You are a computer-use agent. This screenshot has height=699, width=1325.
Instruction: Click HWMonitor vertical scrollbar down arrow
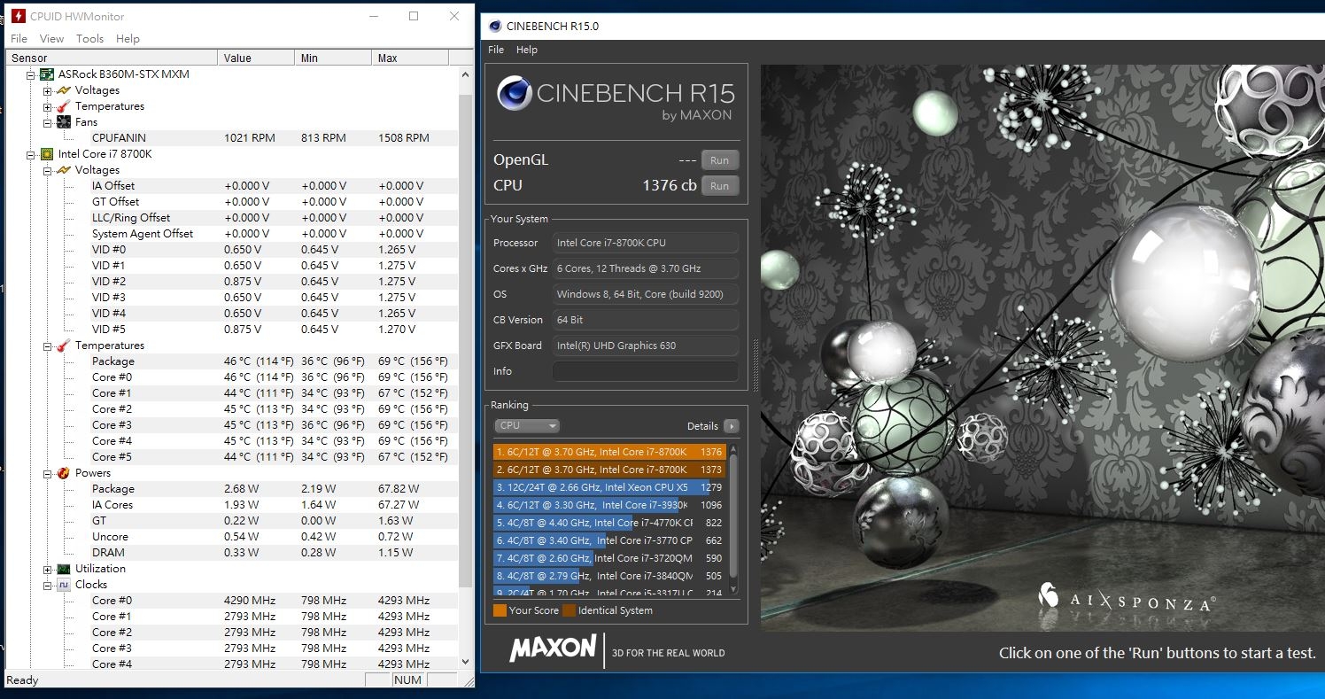pyautogui.click(x=466, y=661)
